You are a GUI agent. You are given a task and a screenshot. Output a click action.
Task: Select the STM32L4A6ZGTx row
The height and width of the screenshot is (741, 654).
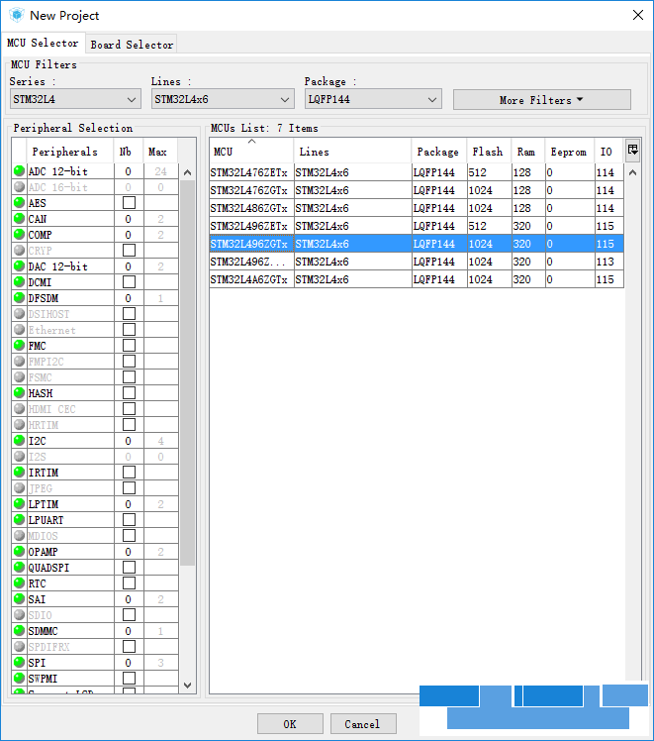tap(417, 279)
